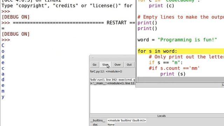Click the Out debugger button

coord(129,65)
